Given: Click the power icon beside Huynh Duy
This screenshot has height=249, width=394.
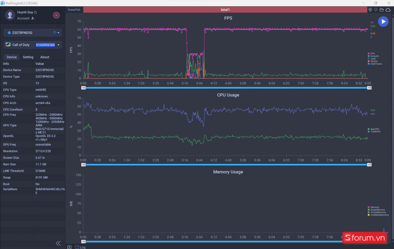Looking at the screenshot, I should 35,12.
